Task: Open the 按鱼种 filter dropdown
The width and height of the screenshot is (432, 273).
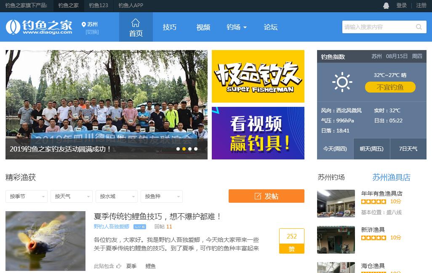Action: pos(161,196)
